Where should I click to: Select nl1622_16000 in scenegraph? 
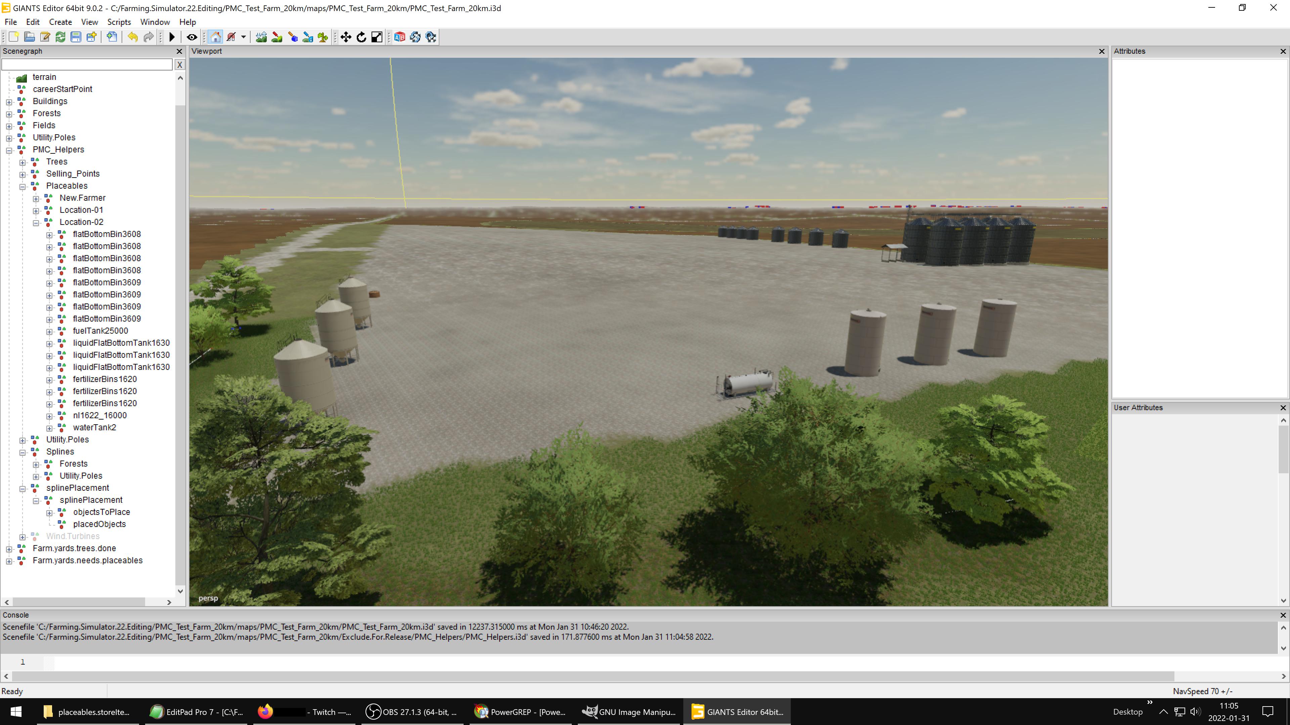[x=100, y=415]
